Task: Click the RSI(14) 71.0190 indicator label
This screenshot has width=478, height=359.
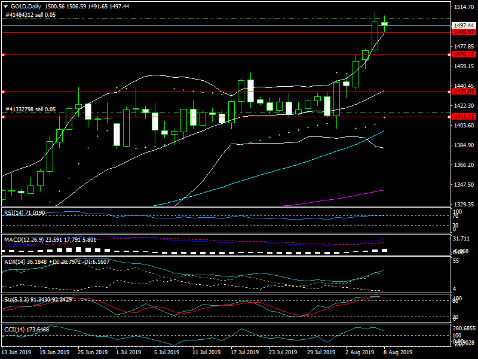Action: click(24, 213)
